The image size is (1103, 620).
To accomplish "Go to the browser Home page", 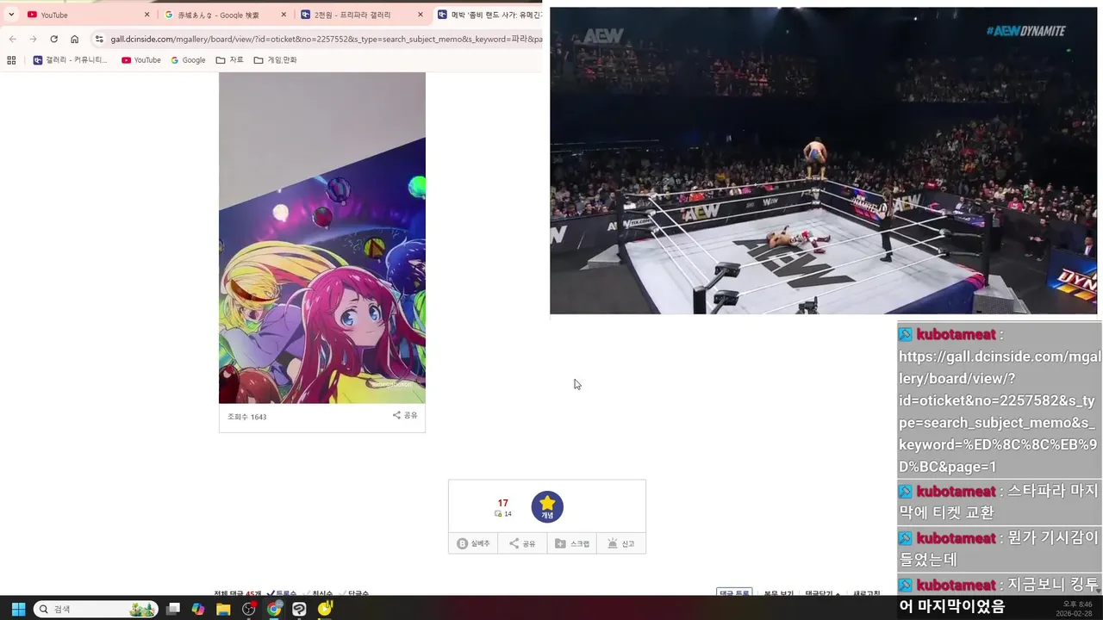I will click(74, 39).
